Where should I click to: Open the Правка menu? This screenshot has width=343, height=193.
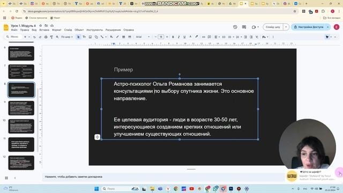tap(25, 30)
